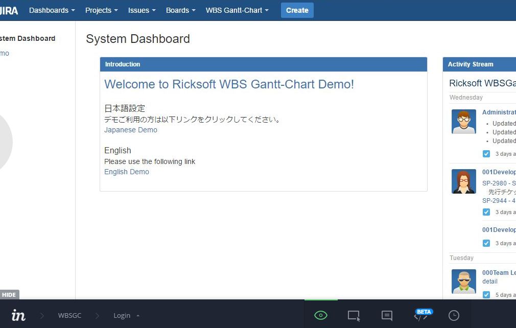Click the JIRA logo
The width and height of the screenshot is (516, 328).
(x=9, y=11)
